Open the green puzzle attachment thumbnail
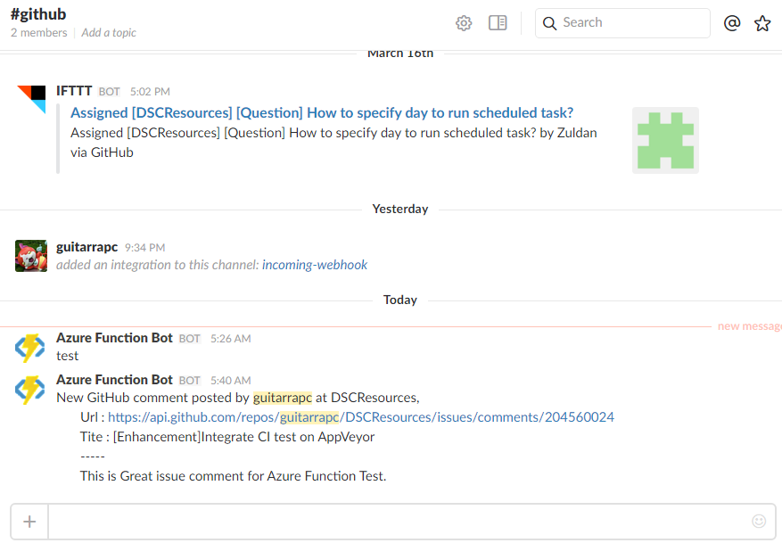 pos(665,141)
